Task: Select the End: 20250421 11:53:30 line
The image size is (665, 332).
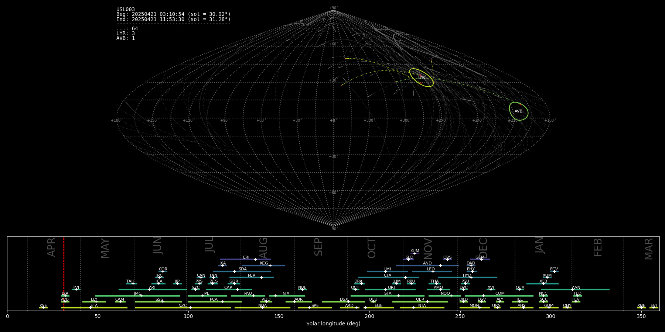Action: [x=173, y=19]
